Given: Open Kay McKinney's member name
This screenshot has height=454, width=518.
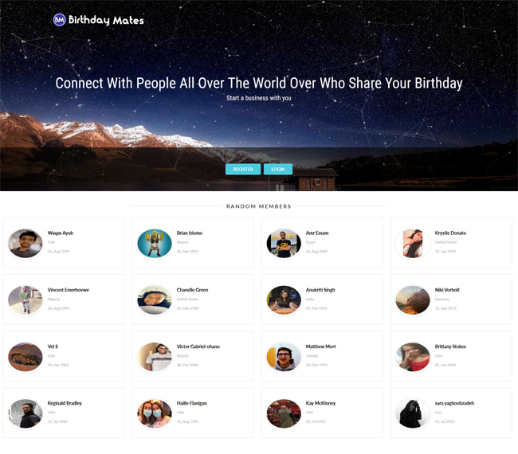Looking at the screenshot, I should click(320, 403).
